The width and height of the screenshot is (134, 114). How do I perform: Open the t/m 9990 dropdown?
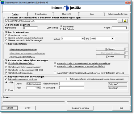point(112,39)
